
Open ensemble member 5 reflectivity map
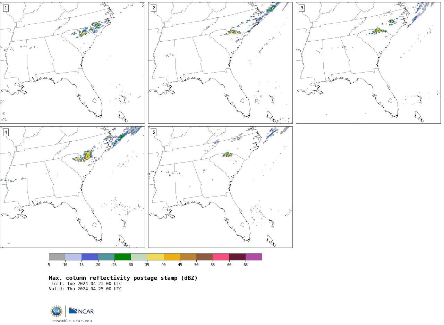pos(220,187)
